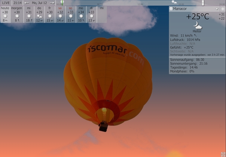Select the first mi forecast with +31
The image size is (226, 157).
29,14
